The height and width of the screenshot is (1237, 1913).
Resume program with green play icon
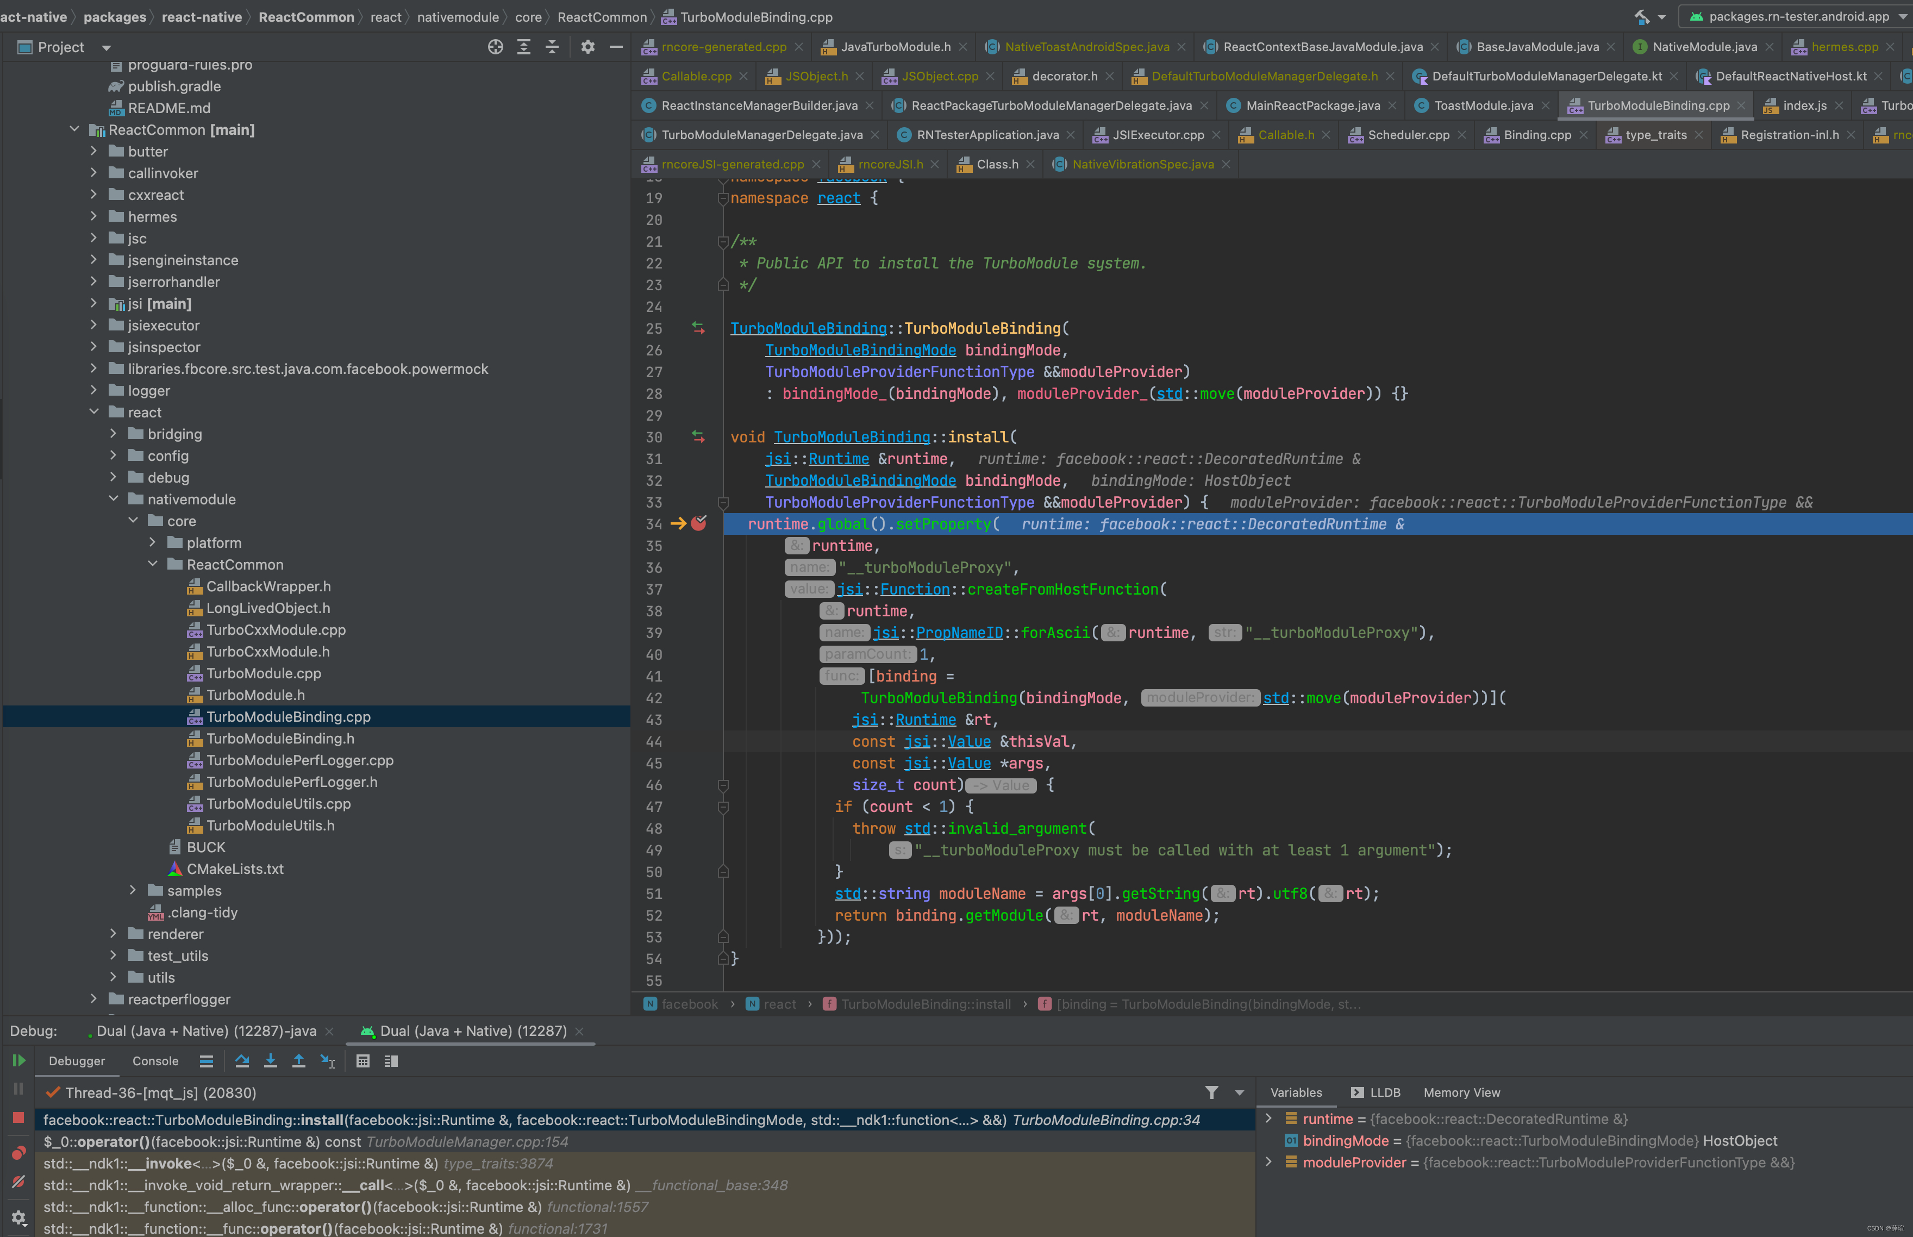click(x=18, y=1060)
